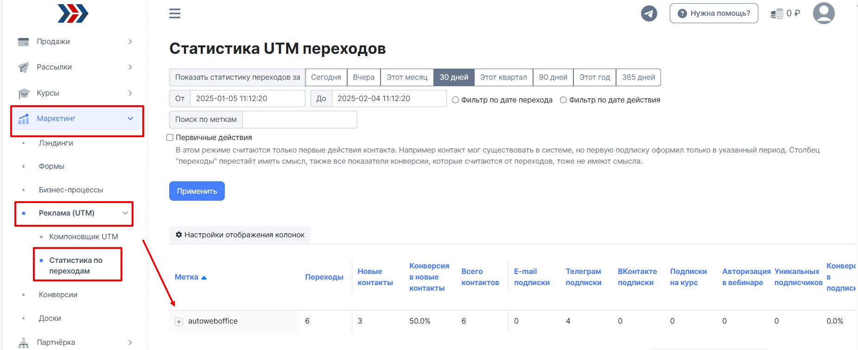
Task: Enable Первичные действия checkbox
Action: (x=170, y=137)
